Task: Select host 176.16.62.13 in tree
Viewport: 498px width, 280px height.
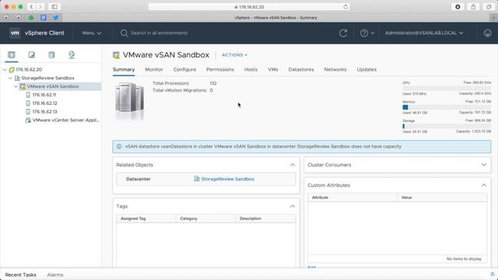Action: click(x=44, y=111)
